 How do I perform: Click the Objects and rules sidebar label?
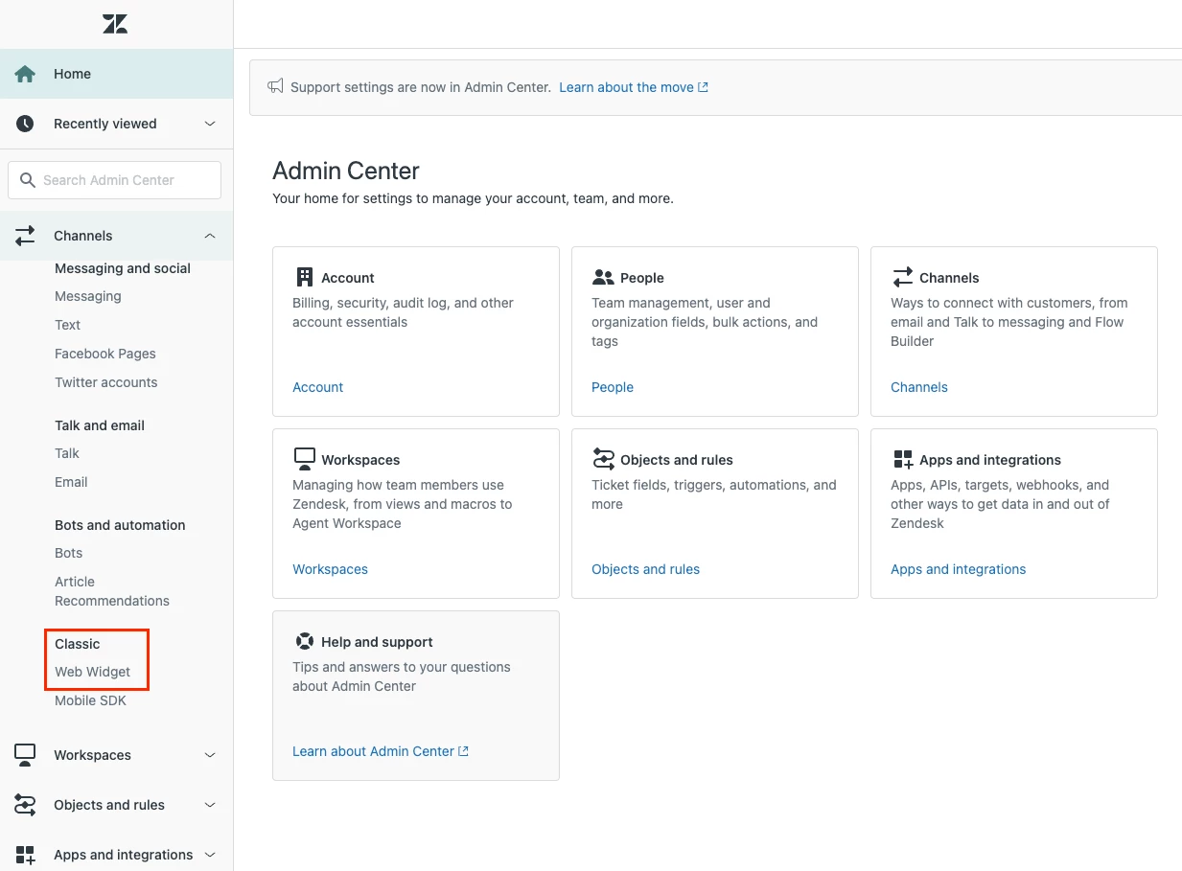click(109, 805)
